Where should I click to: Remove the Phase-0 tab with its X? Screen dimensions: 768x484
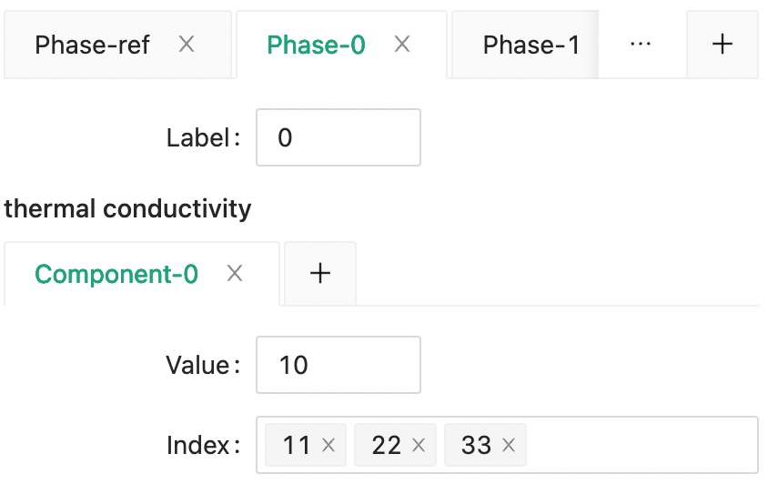pyautogui.click(x=402, y=44)
